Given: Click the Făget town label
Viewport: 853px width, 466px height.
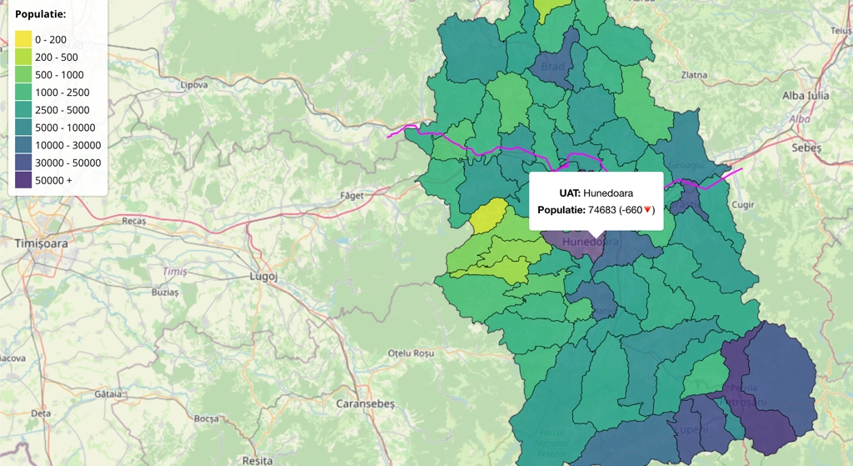Looking at the screenshot, I should coord(352,195).
